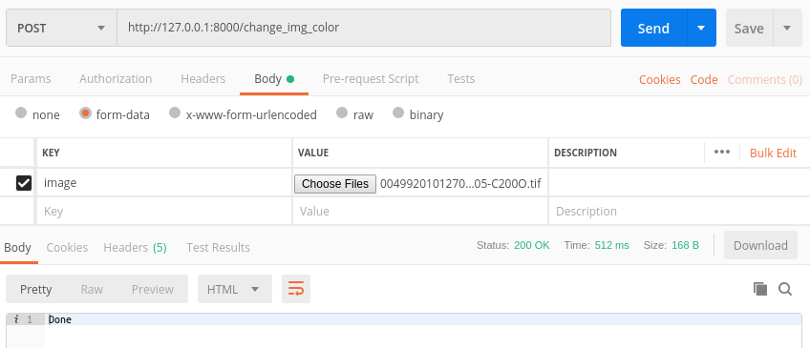This screenshot has width=810, height=348.
Task: Open the three-dots column options menu
Action: (722, 153)
